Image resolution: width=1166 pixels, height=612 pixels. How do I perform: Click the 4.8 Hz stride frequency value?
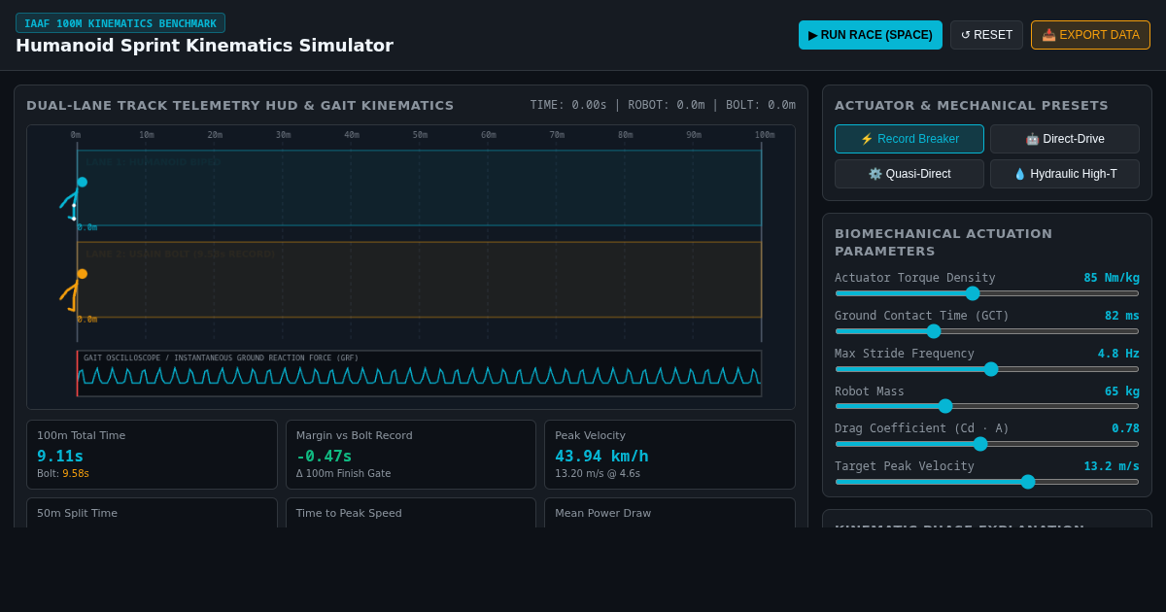tap(1118, 354)
